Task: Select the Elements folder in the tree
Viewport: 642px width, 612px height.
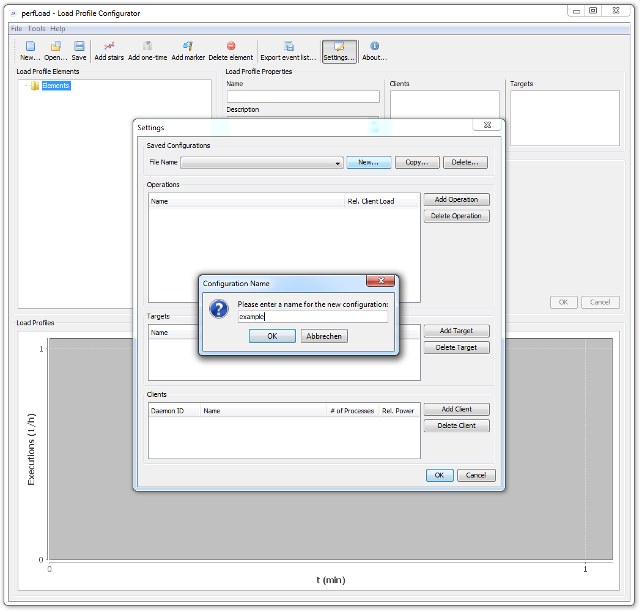Action: coord(56,86)
